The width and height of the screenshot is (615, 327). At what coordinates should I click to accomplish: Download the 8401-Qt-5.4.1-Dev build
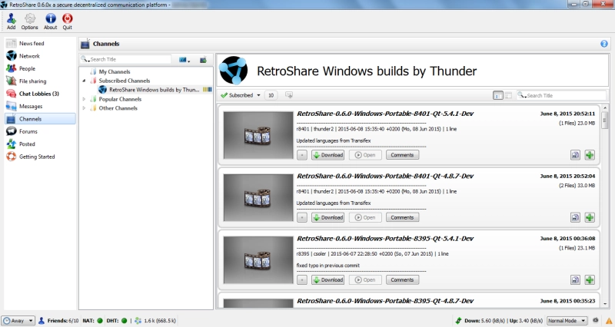click(328, 155)
